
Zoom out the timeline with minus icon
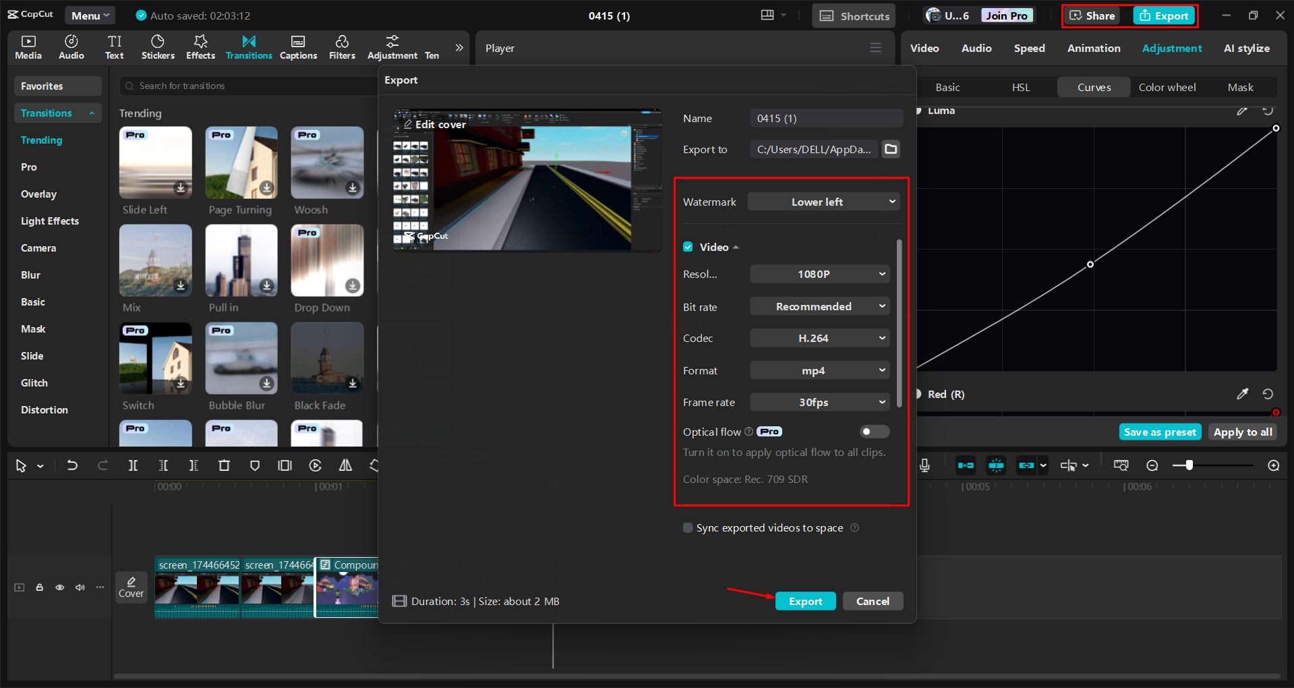click(x=1152, y=465)
